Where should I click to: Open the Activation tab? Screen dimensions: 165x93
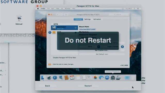(97, 19)
